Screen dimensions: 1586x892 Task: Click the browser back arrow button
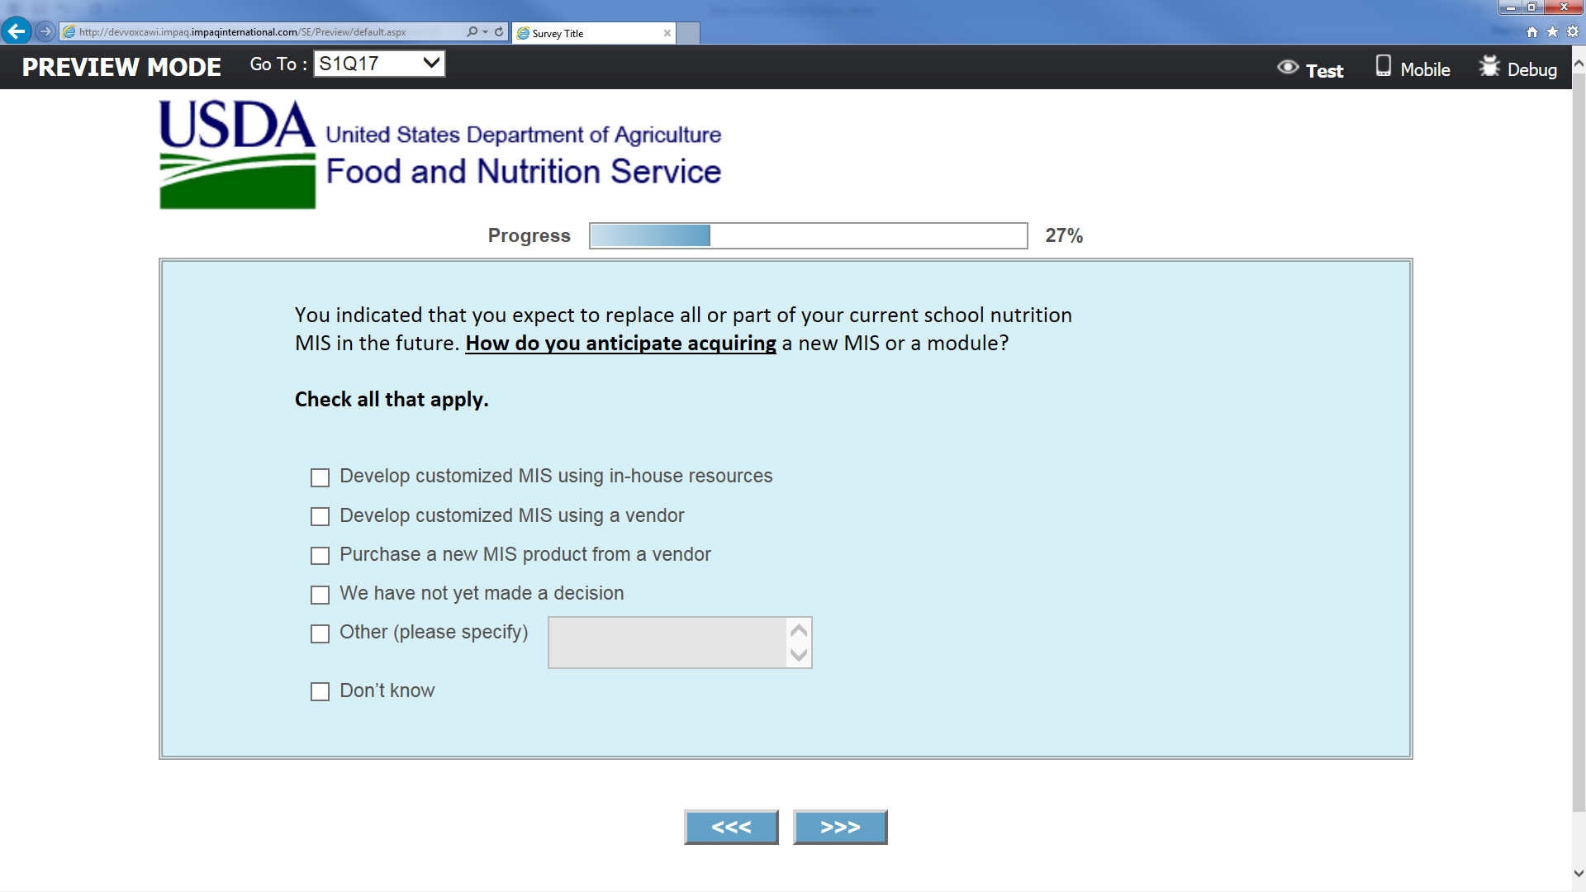pos(16,31)
